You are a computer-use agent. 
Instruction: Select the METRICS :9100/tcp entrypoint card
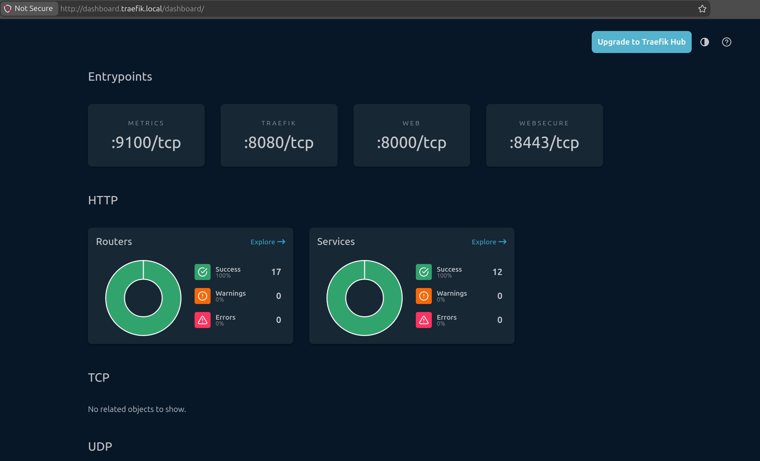[x=146, y=135]
